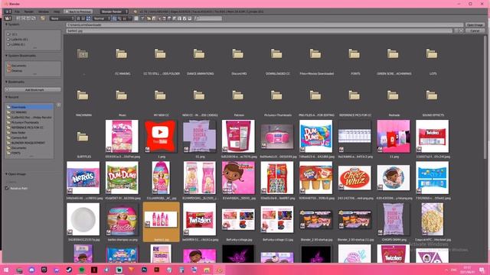490x275 pixels.
Task: Open Discord from the taskbar
Action: [31, 270]
